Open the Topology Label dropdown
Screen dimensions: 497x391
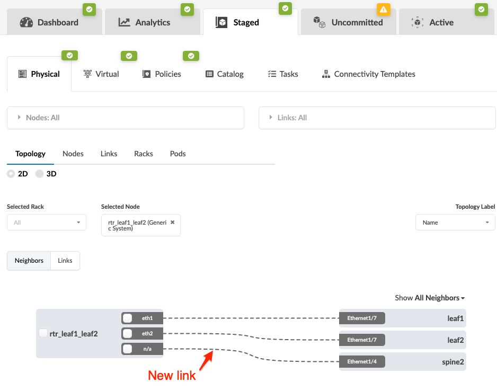(455, 223)
